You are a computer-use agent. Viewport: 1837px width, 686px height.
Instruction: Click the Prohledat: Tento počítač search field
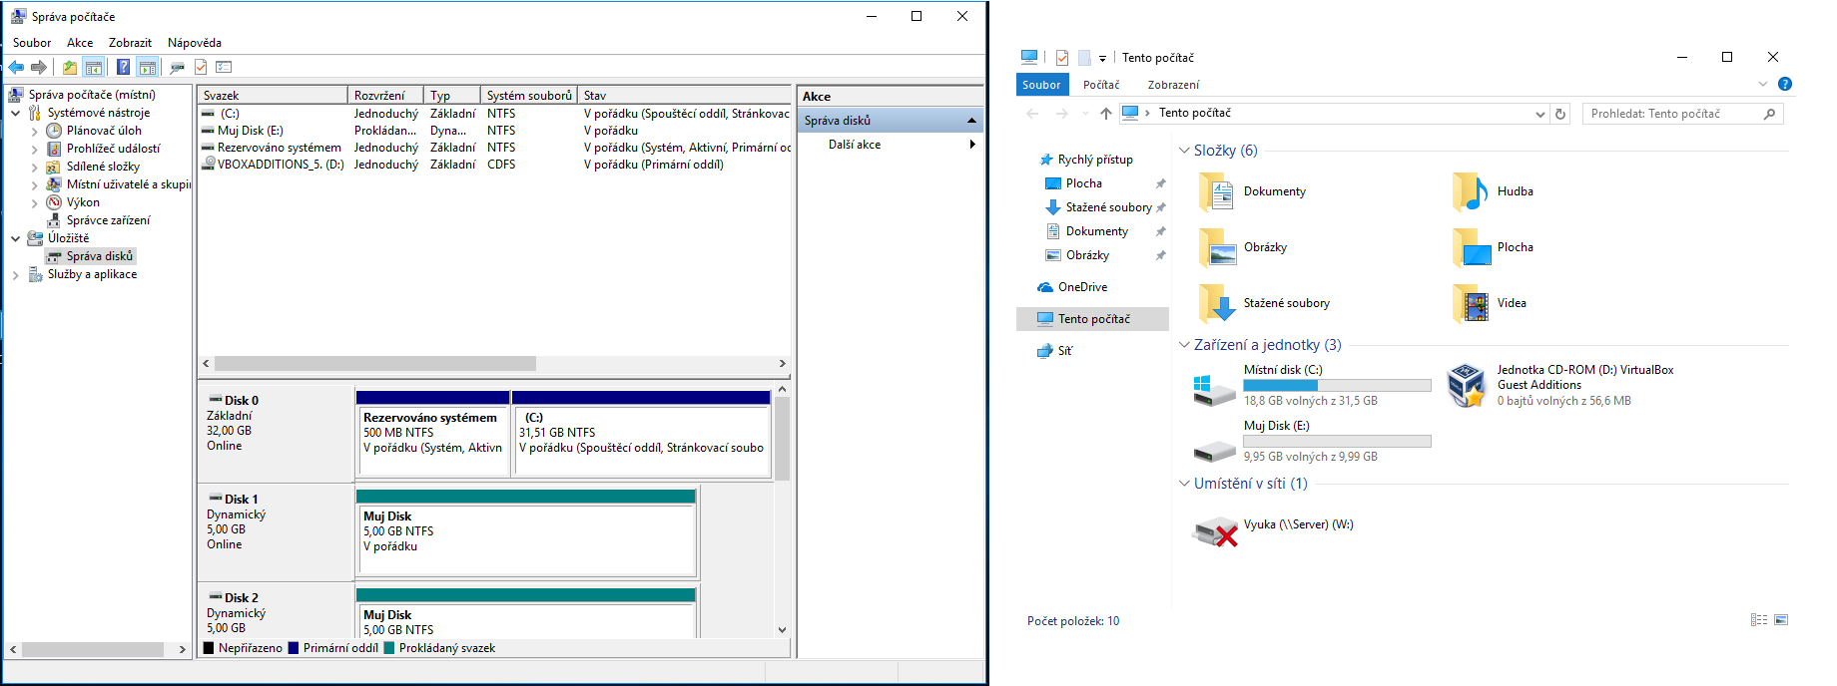[x=1672, y=114]
